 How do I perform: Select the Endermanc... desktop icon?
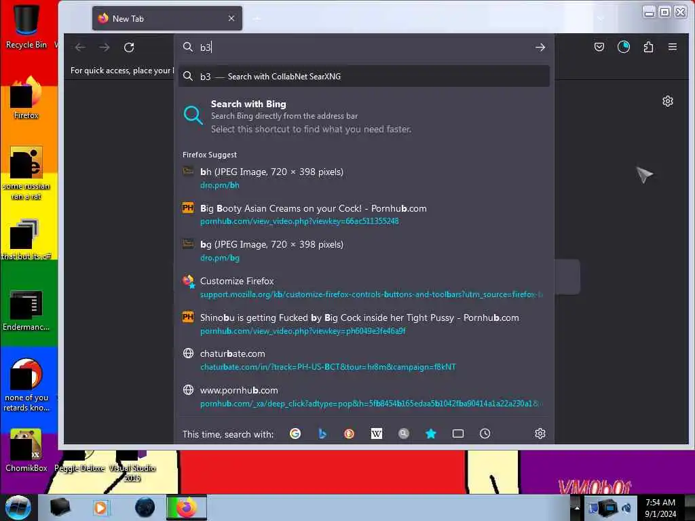pyautogui.click(x=26, y=310)
